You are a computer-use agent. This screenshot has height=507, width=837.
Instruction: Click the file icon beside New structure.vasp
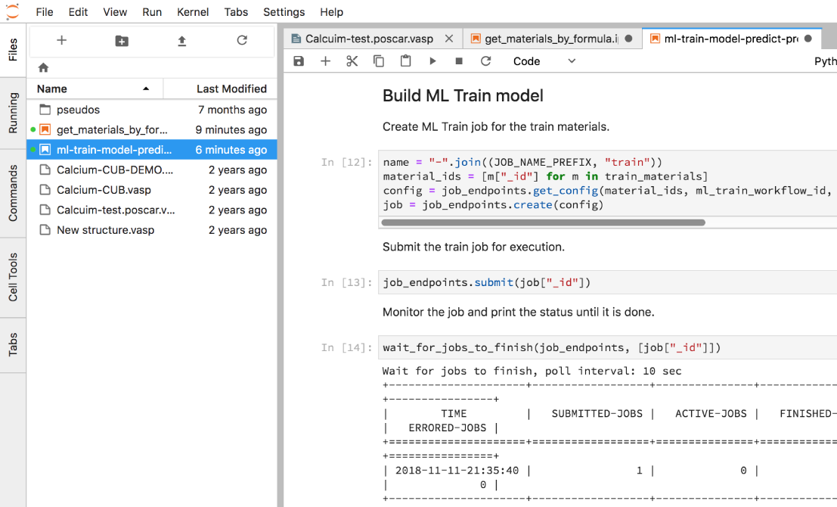click(x=45, y=230)
